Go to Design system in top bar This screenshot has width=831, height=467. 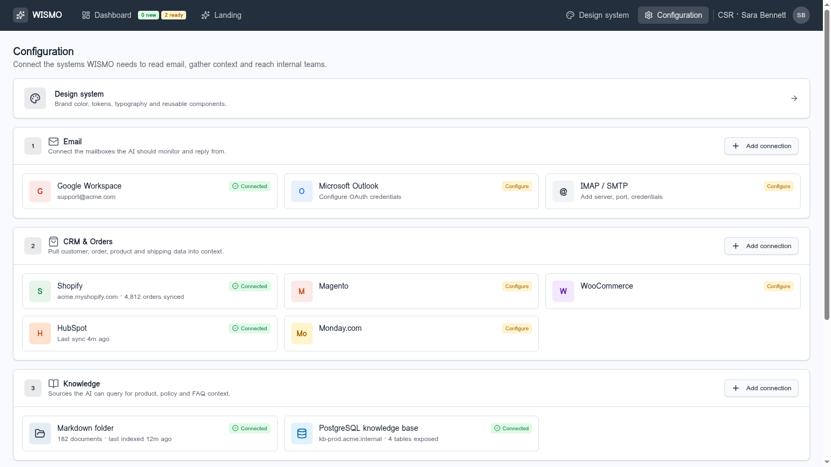[597, 15]
